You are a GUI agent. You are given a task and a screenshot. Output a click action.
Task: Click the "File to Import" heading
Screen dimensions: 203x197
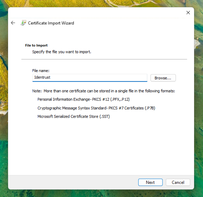[x=36, y=45]
